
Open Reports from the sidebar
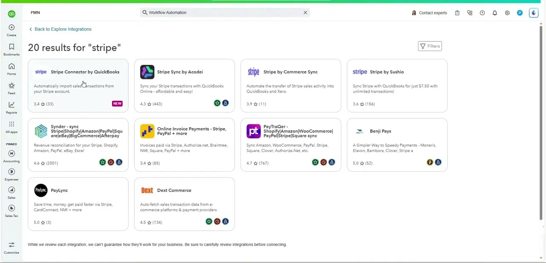[x=12, y=108]
